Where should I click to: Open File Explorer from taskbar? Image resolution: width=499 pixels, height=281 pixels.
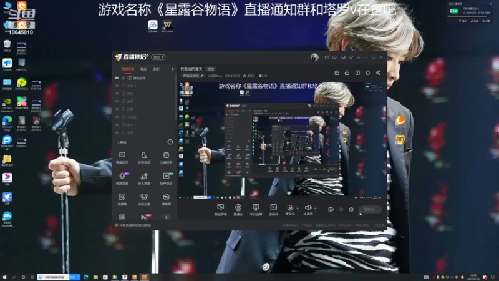(95, 277)
